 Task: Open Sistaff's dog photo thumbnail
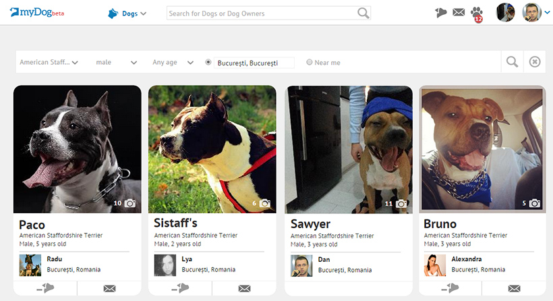(212, 148)
